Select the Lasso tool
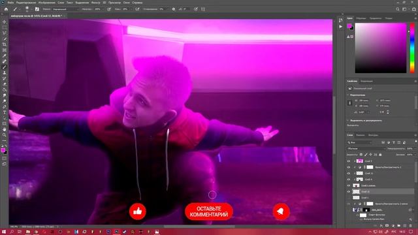The image size is (418, 235). (5, 33)
